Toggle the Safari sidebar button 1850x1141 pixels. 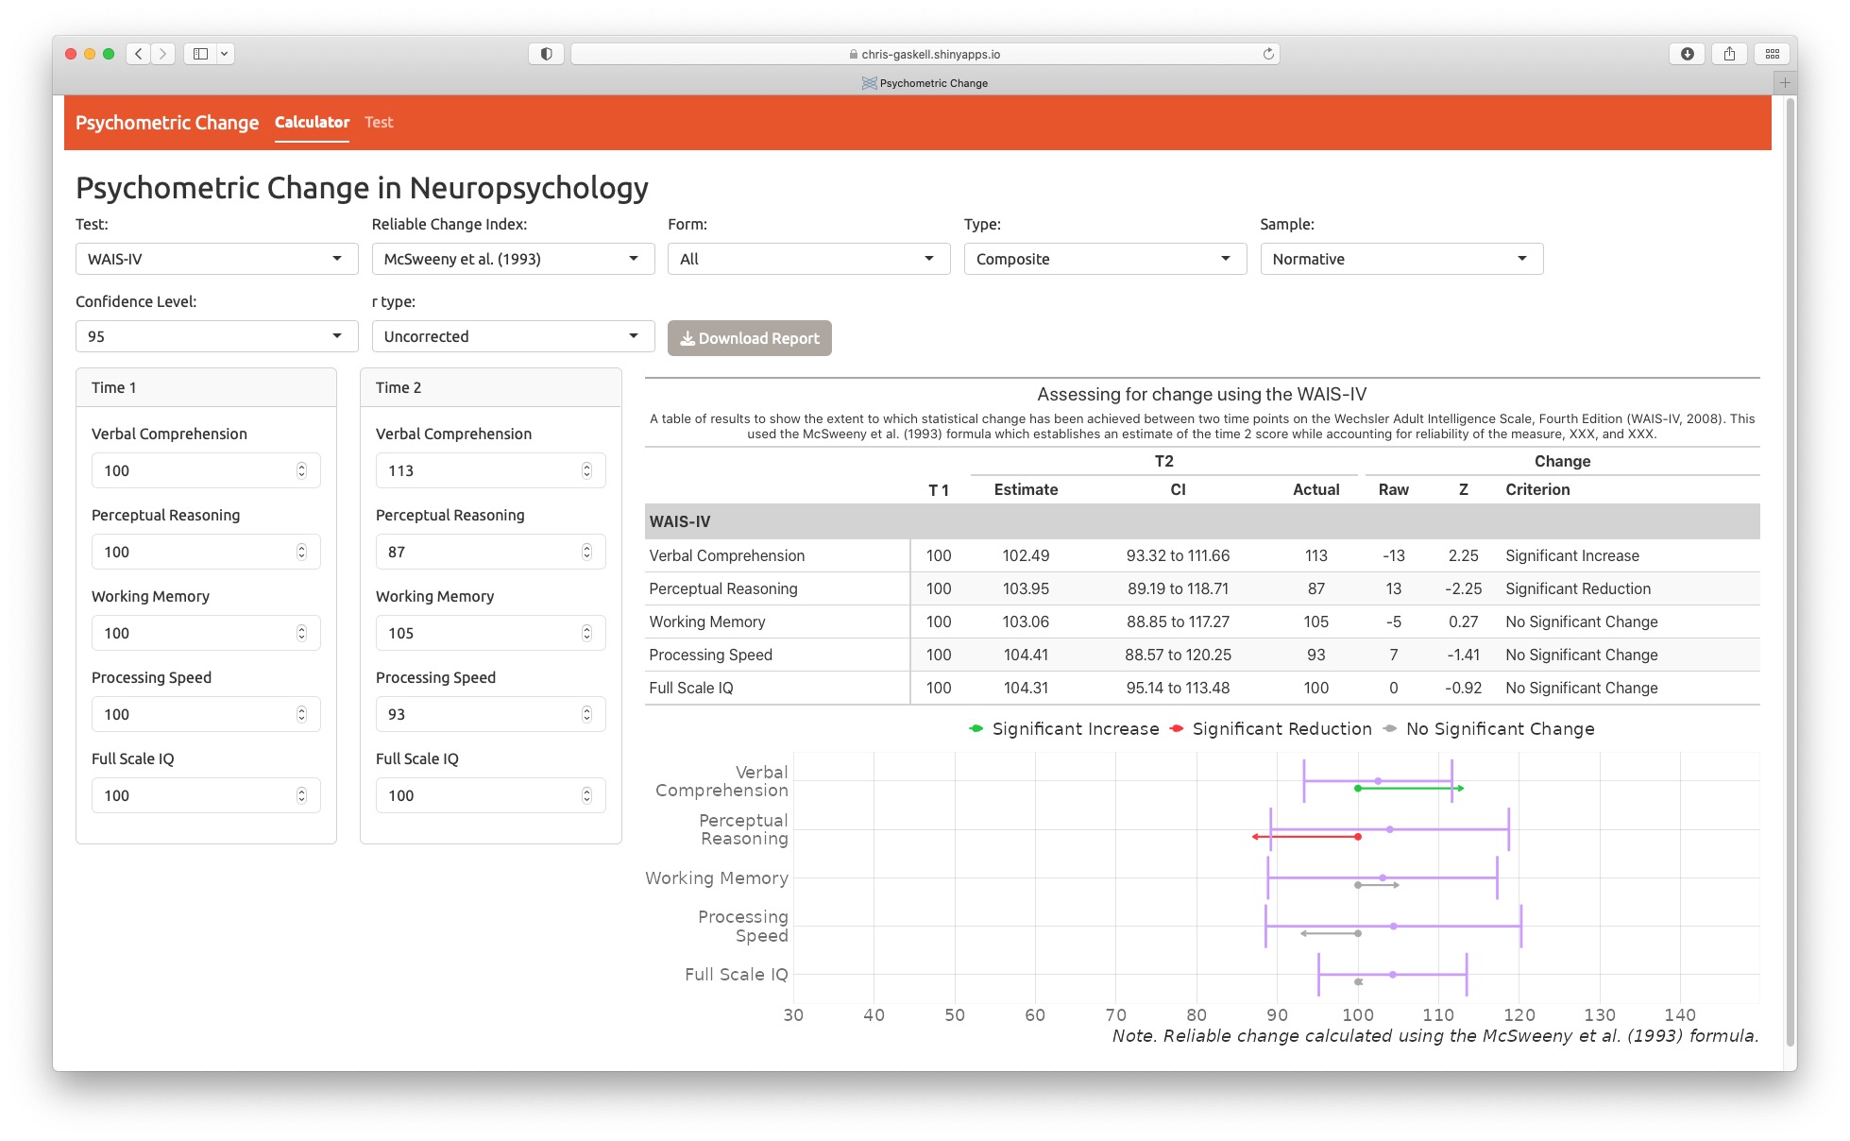[x=200, y=54]
